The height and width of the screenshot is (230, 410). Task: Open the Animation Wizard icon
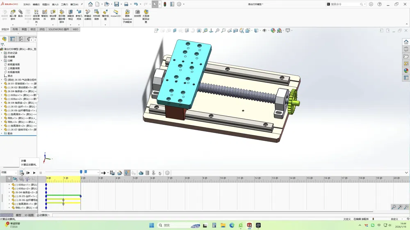coord(120,173)
